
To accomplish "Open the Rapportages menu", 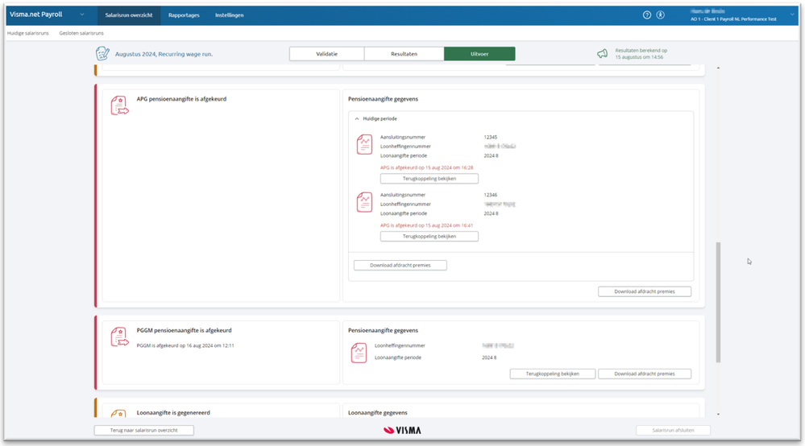I will (x=184, y=14).
